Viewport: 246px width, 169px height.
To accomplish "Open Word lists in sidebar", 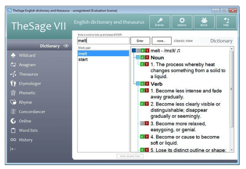I will coord(24,130).
